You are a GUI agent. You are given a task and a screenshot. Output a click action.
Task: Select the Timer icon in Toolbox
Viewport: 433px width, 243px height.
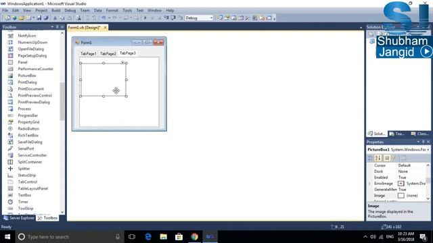pyautogui.click(x=11, y=202)
